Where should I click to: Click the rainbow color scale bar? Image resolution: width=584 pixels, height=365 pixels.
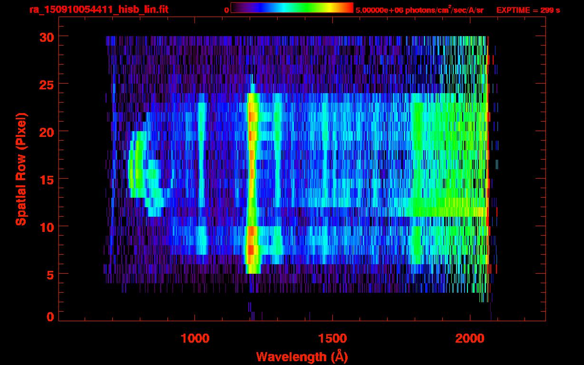coord(292,8)
